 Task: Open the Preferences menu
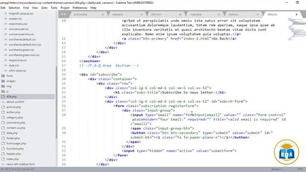(x=80, y=8)
